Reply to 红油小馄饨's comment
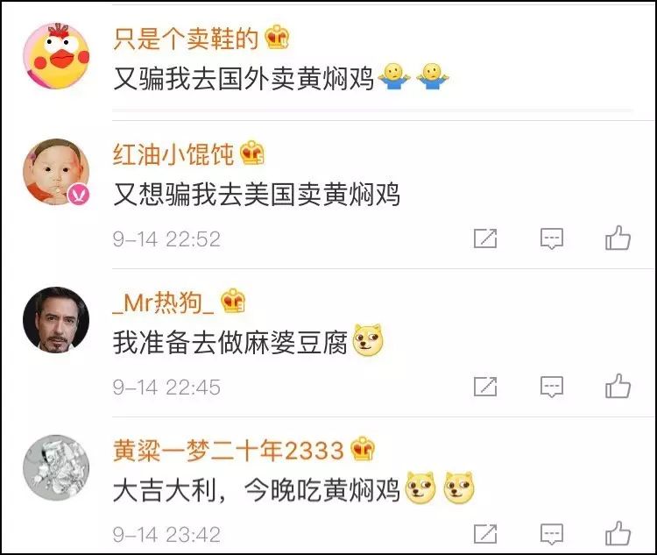 552,238
